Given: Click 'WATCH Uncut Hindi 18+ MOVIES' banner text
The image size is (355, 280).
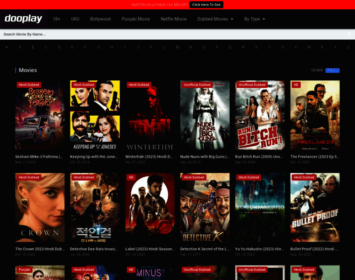Looking at the screenshot, I should tap(160, 5).
